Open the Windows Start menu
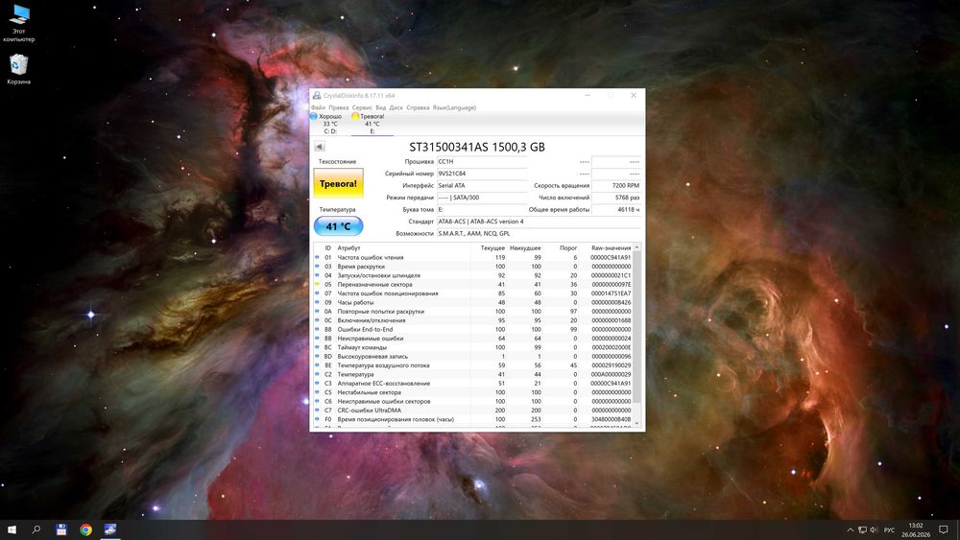The image size is (960, 540). tap(12, 529)
